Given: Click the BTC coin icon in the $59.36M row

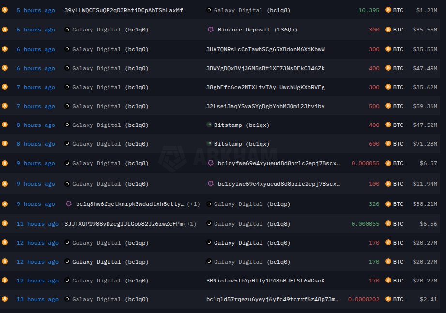Looking at the screenshot, I should (x=388, y=106).
